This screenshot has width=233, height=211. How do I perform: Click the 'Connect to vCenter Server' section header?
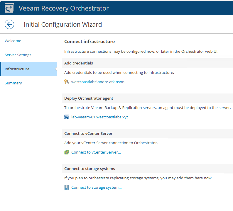click(x=88, y=133)
